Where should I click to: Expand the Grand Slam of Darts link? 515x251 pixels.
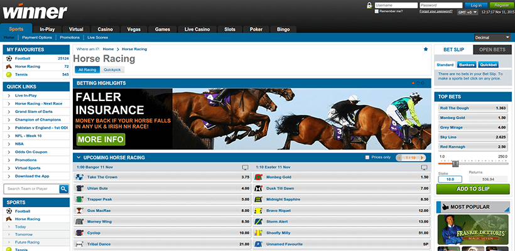point(9,112)
